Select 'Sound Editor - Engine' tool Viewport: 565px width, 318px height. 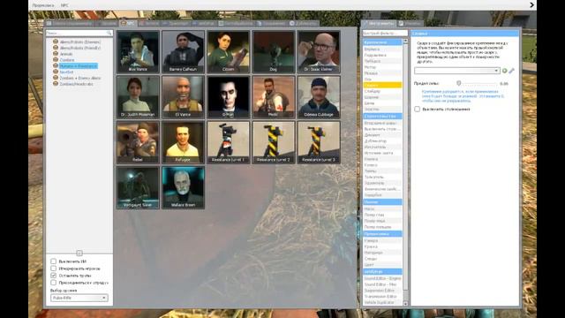(x=382, y=278)
